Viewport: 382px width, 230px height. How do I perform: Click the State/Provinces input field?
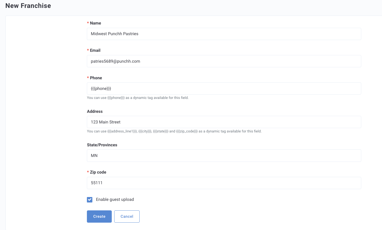click(x=224, y=156)
